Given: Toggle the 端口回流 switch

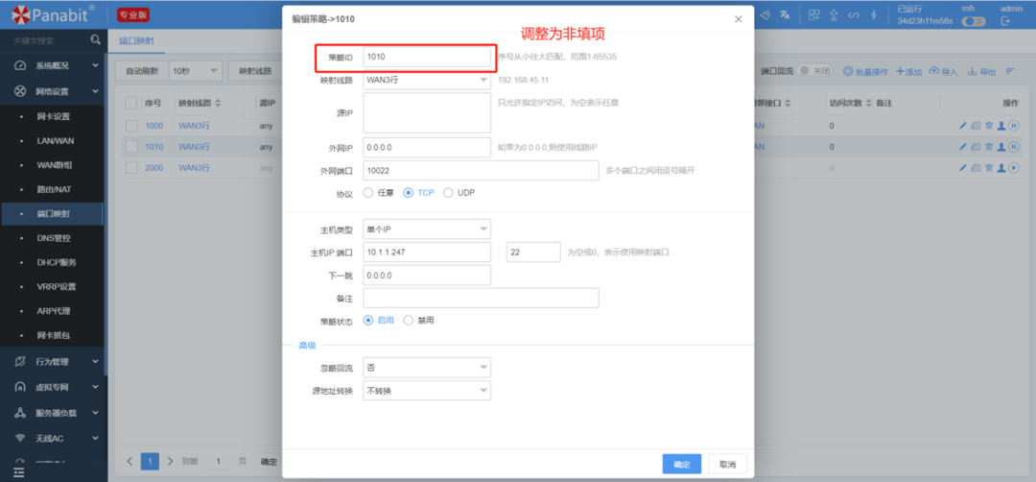Looking at the screenshot, I should (814, 71).
